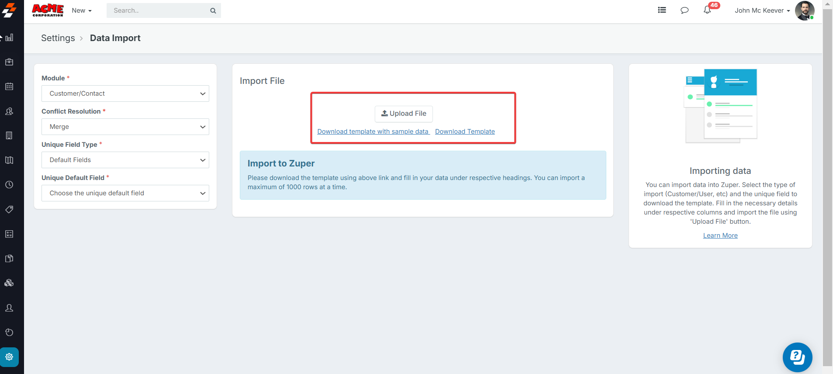Click the scrollbar up arrow
Screen dimensions: 833x374
coord(827,4)
